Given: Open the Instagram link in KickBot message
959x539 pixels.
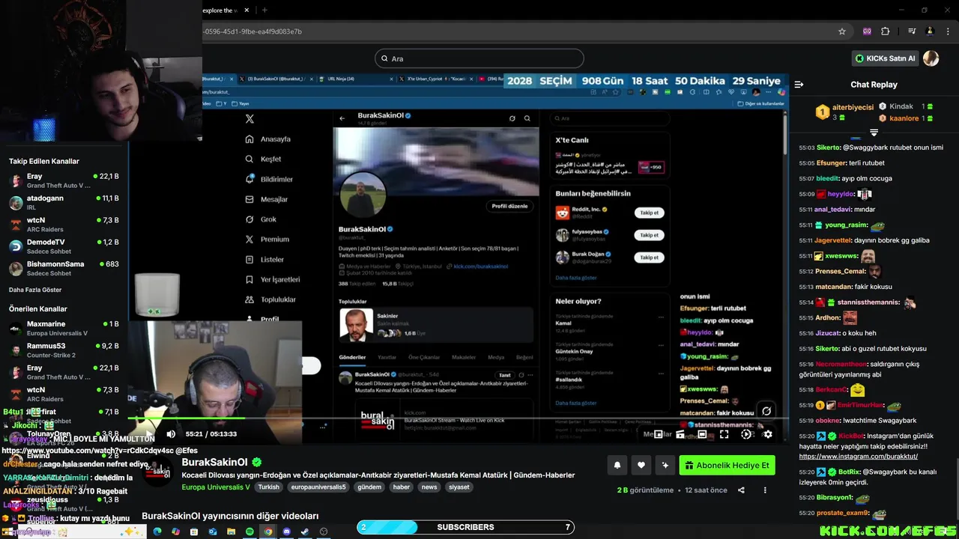Looking at the screenshot, I should point(858,456).
